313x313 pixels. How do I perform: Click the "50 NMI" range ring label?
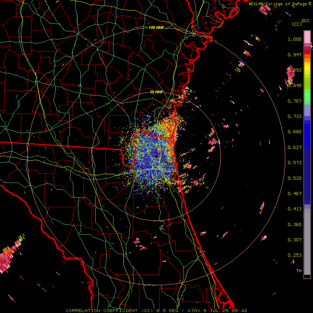point(156,92)
